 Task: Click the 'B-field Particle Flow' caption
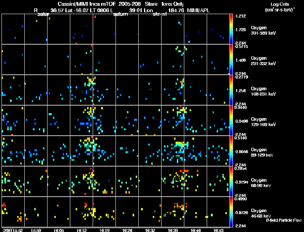coord(284,220)
